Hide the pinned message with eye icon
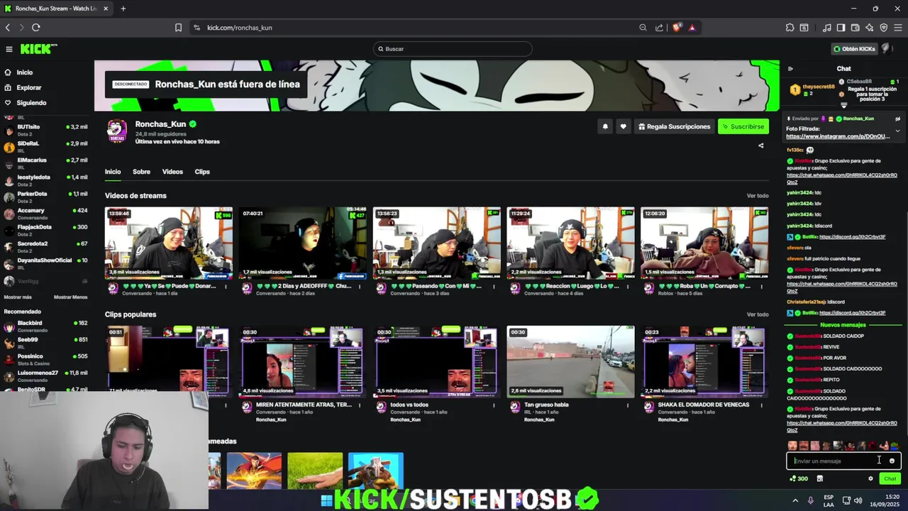This screenshot has height=511, width=908. (897, 119)
